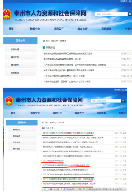Viewport: 132px width, 192px height.
Task: Go to previous page using left arrow
Action: [54, 189]
